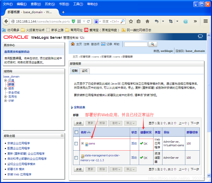Select the 控制 tab

75,71
